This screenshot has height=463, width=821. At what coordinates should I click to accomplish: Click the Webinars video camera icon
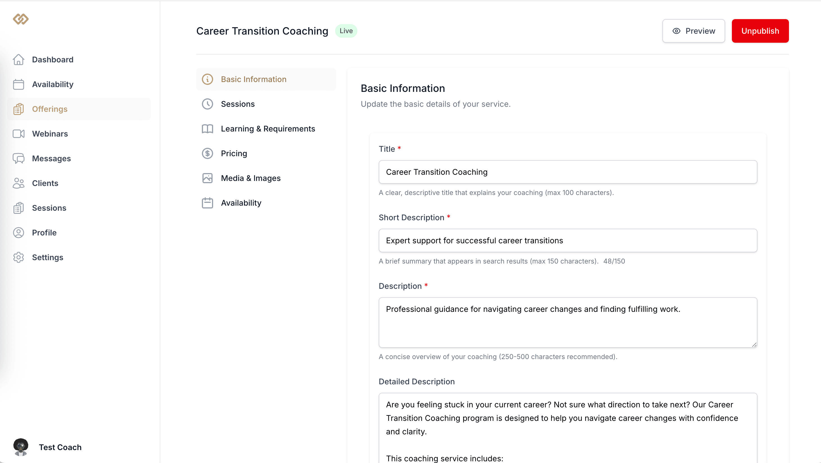(x=19, y=134)
